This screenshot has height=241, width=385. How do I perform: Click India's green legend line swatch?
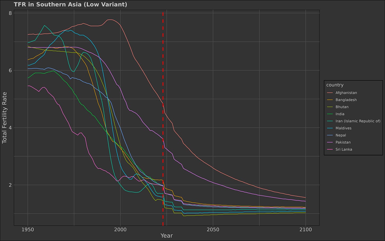click(330, 114)
